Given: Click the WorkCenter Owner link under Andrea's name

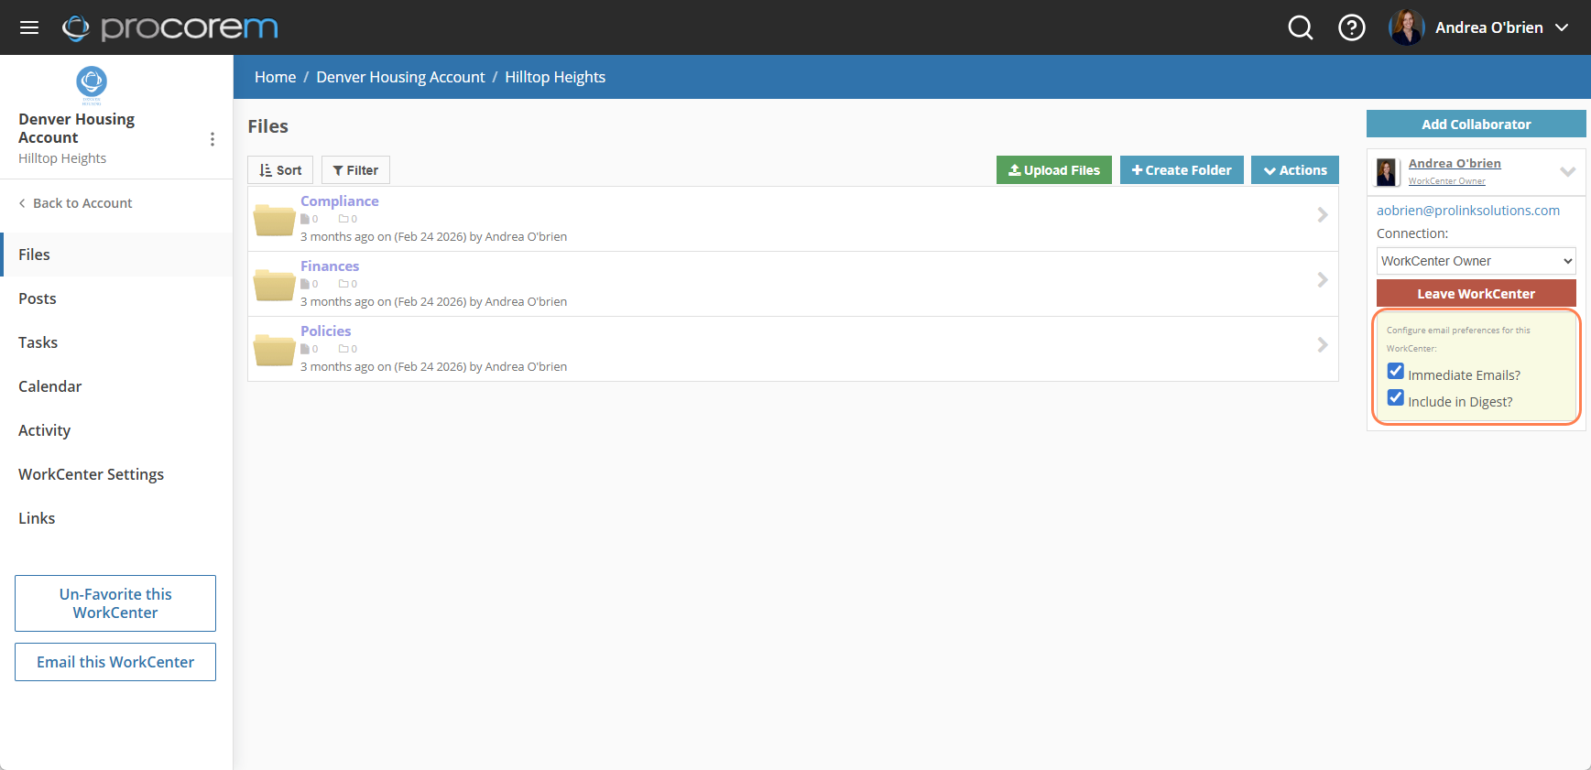Looking at the screenshot, I should pyautogui.click(x=1447, y=181).
